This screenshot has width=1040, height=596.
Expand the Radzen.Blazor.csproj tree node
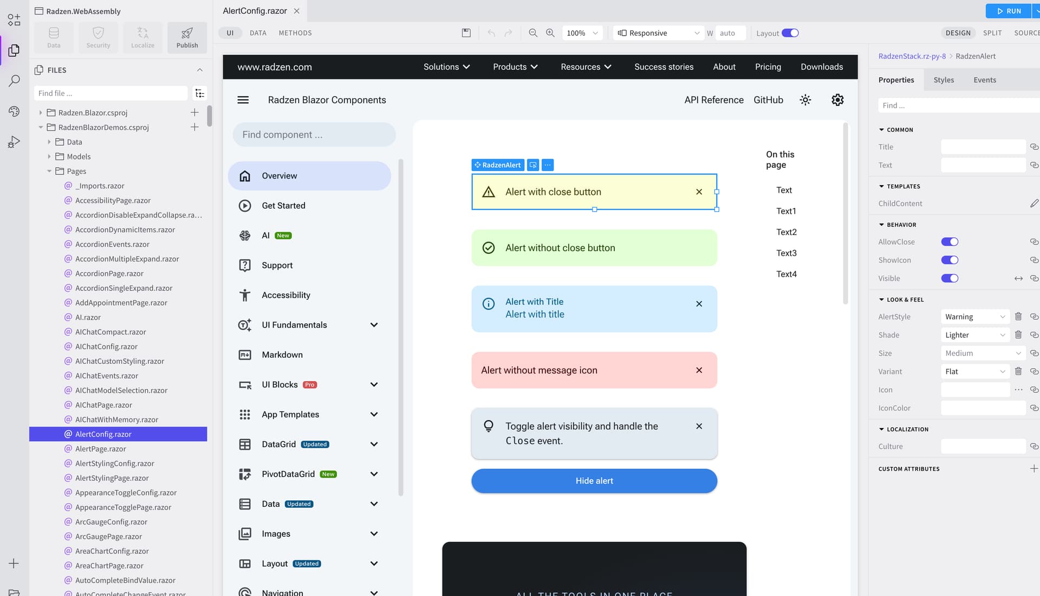pos(41,113)
